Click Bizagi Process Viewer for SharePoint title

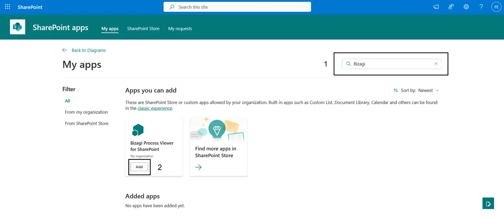[152, 146]
